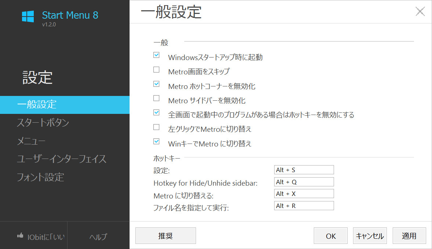Screen dimensions: 432x249
Task: Enable 左クリックでMetroに切り替え
Action: click(156, 127)
